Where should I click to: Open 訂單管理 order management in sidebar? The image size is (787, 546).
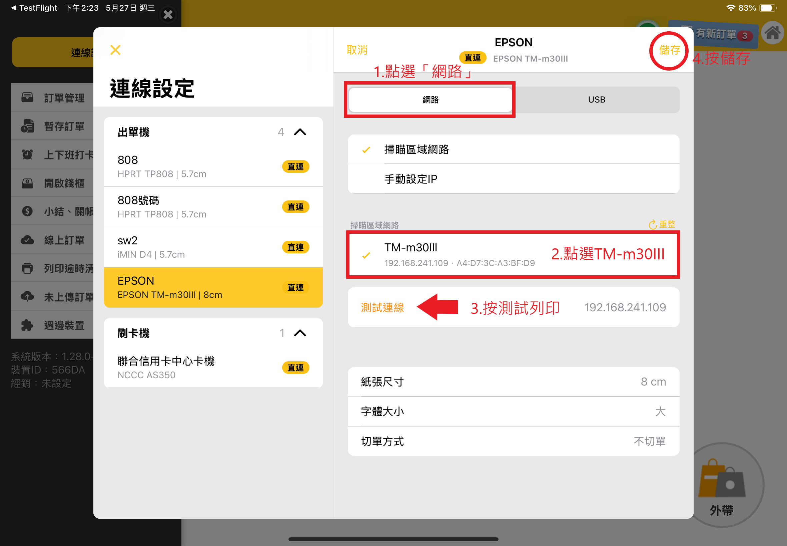pyautogui.click(x=52, y=98)
